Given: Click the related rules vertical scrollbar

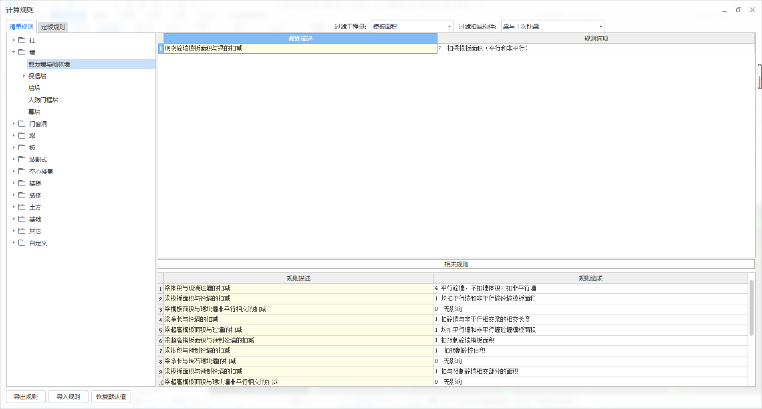Looking at the screenshot, I should [x=751, y=308].
